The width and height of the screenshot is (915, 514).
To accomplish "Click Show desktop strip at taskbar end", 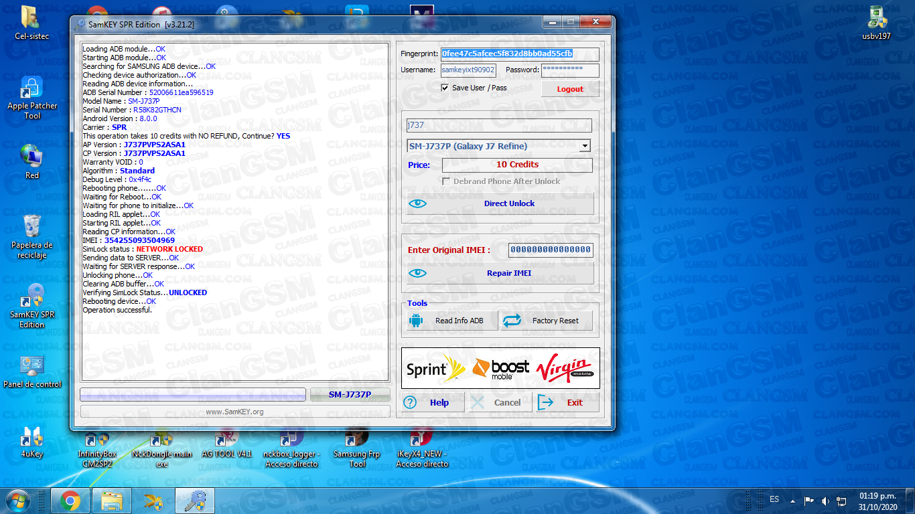I will tap(910, 501).
